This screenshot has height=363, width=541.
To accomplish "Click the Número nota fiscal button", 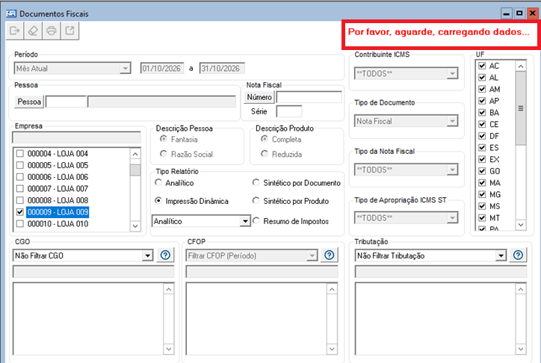I will [x=259, y=97].
